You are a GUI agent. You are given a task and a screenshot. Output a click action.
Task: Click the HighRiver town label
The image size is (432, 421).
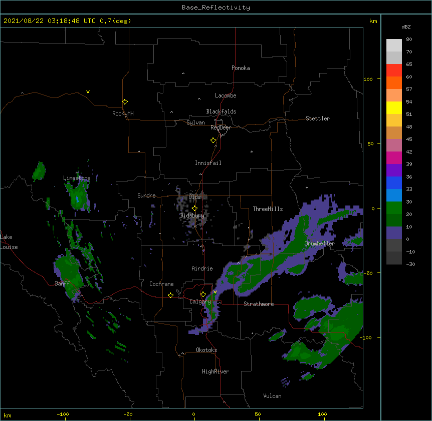pos(215,371)
